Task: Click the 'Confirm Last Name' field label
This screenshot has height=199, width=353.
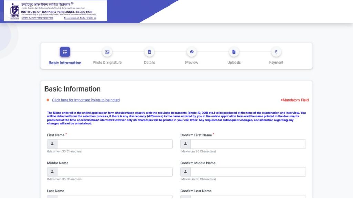Action: click(196, 191)
